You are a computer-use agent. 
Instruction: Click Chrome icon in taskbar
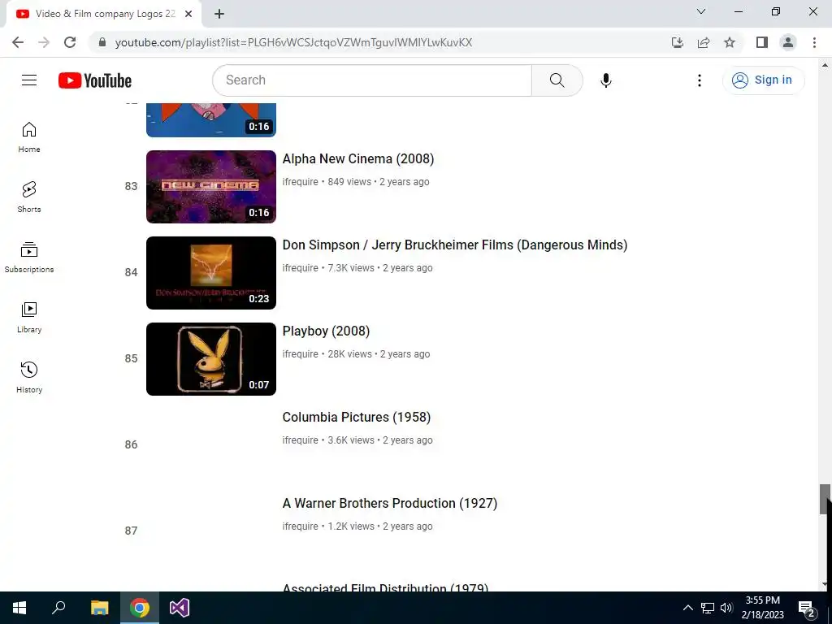tap(140, 608)
